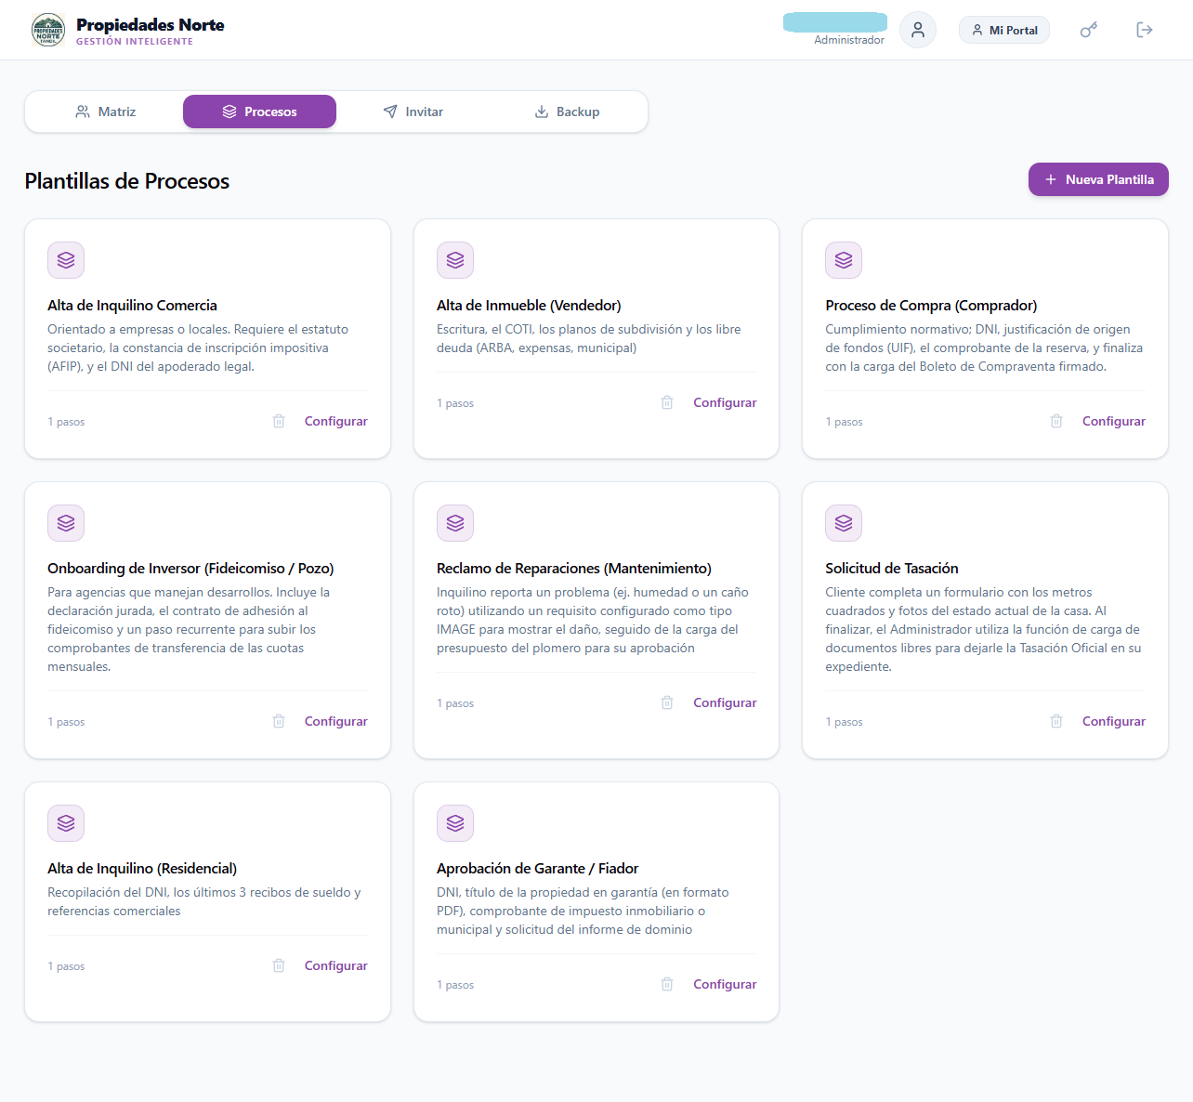Screen dimensions: 1193x1102
Task: Click the logout arrow icon
Action: pos(1145,30)
